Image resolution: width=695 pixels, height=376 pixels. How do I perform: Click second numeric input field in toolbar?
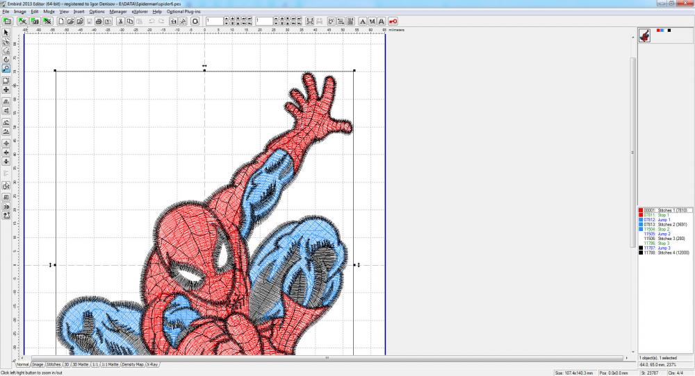(x=264, y=22)
